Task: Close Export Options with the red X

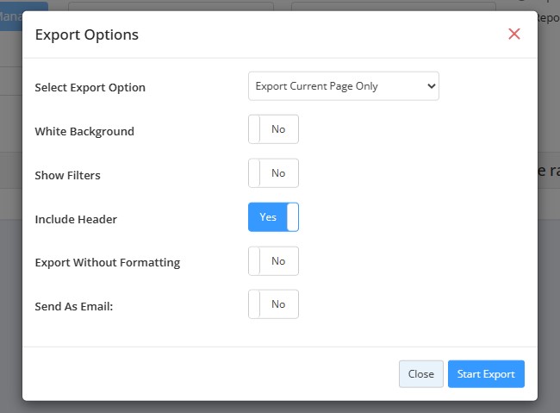Action: [x=514, y=34]
